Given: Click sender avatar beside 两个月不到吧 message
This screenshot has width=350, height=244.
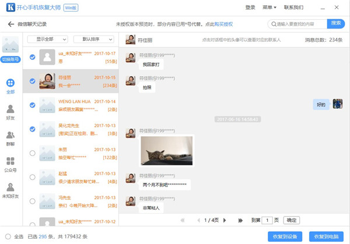Looking at the screenshot, I should pos(130,178).
